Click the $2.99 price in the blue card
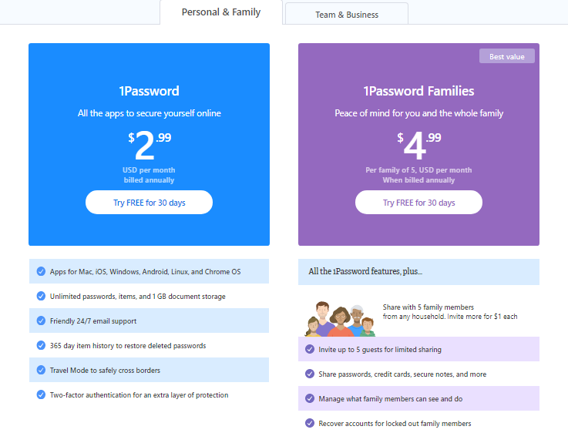This screenshot has width=568, height=443. pos(150,145)
